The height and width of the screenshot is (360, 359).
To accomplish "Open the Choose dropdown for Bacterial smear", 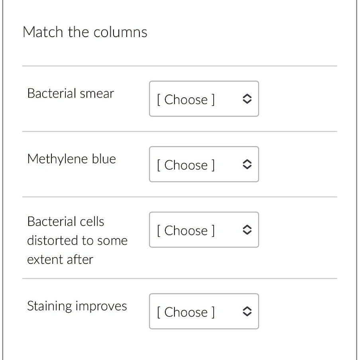I will (204, 99).
